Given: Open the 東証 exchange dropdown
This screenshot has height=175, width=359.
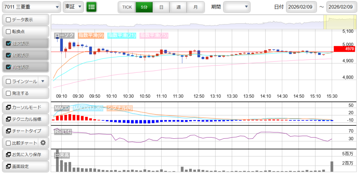Looking at the screenshot, I should pos(73,7).
